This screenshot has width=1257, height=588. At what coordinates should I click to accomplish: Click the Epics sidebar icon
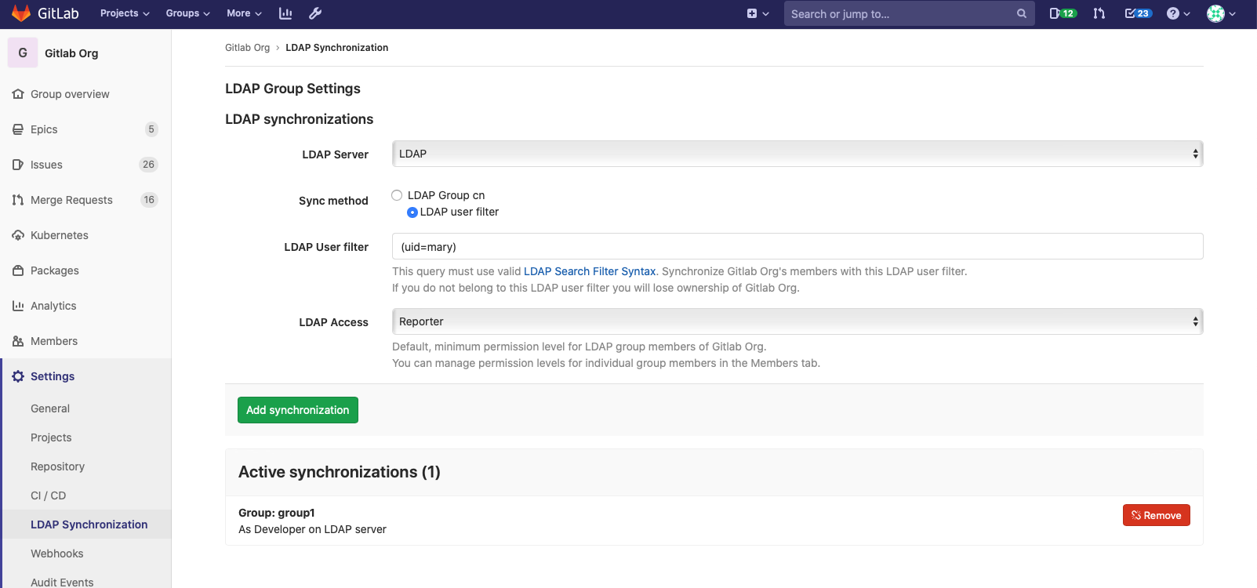pyautogui.click(x=18, y=129)
